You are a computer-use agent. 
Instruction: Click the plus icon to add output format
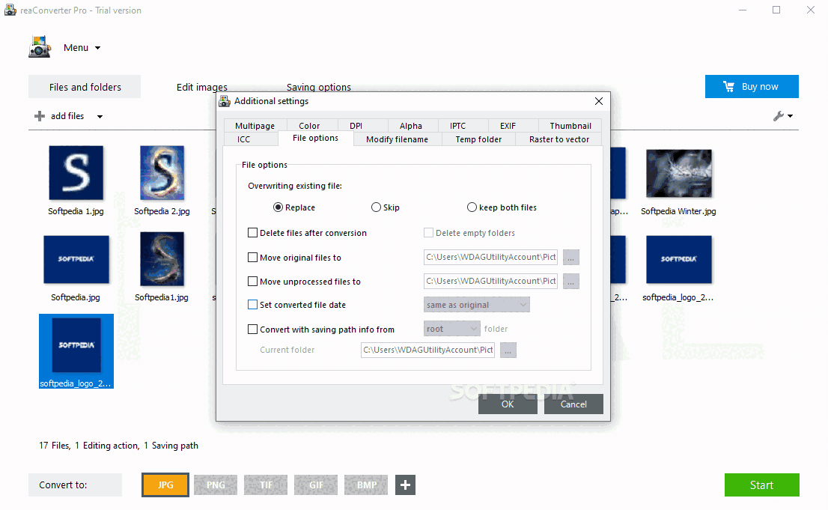coord(405,485)
